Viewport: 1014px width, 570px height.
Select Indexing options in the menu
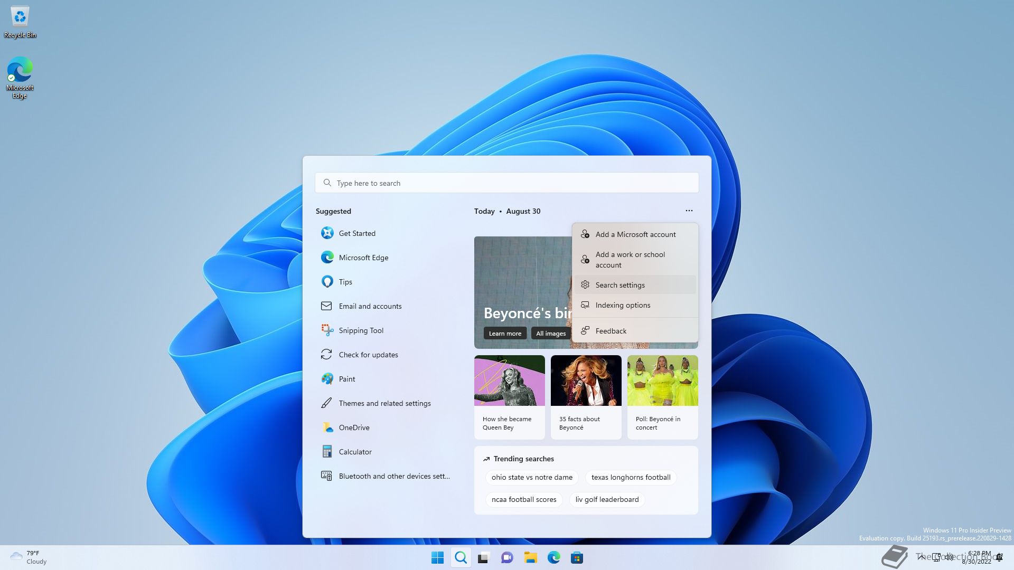coord(635,305)
